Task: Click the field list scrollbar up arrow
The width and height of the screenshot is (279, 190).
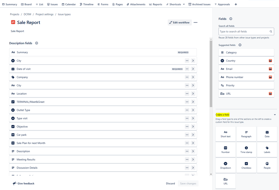Action: [x=211, y=39]
